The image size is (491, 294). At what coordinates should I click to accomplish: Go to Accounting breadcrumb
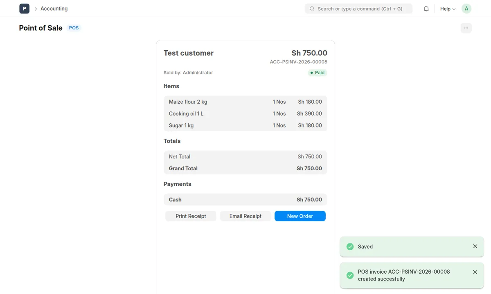[x=54, y=9]
